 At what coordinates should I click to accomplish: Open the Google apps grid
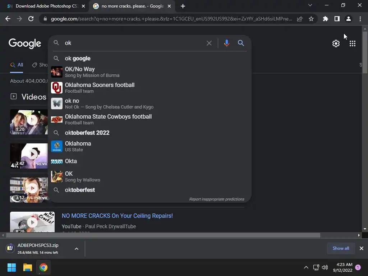353,43
